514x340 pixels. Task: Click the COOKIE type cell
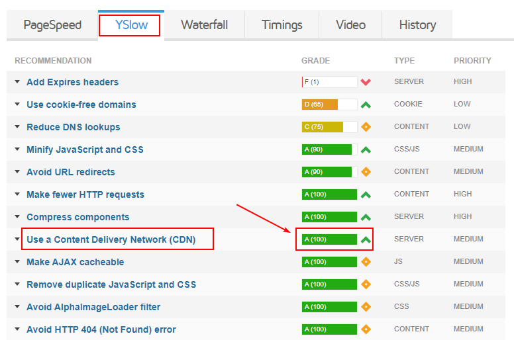(x=408, y=104)
